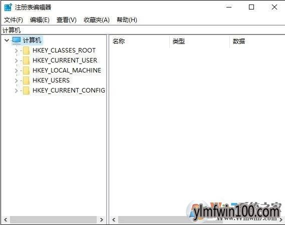Click the values pane left scroll arrow
285x225 pixels.
point(114,220)
